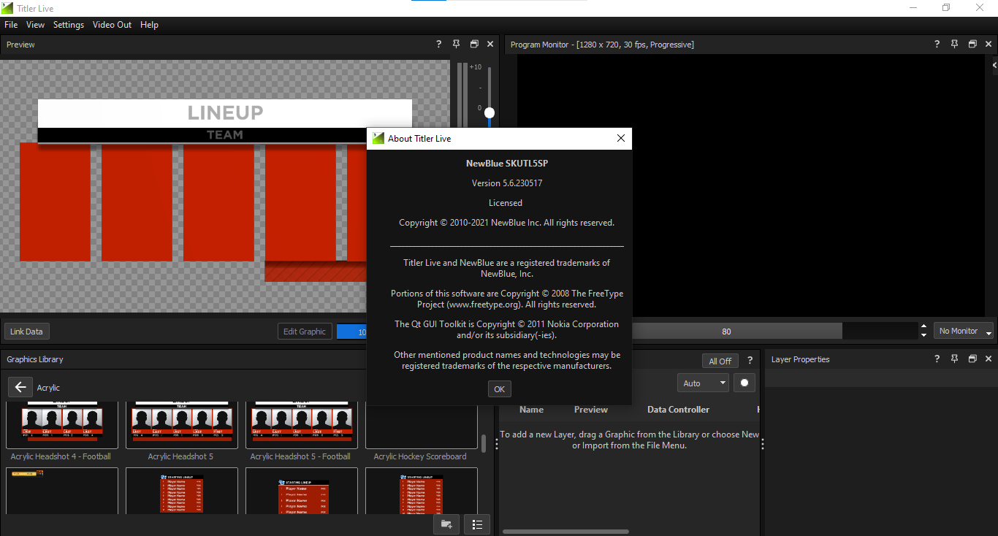
Task: Click the help icon next to All Off
Action: [x=750, y=361]
